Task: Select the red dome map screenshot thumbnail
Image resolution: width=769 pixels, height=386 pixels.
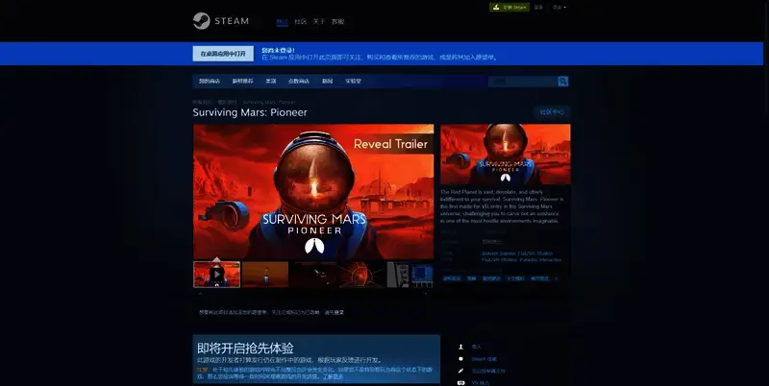Action: 362,275
